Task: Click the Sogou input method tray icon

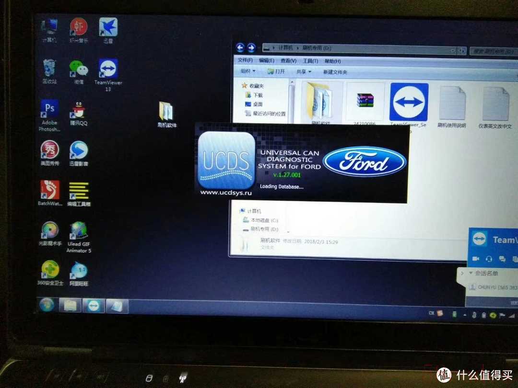Action: point(440,313)
